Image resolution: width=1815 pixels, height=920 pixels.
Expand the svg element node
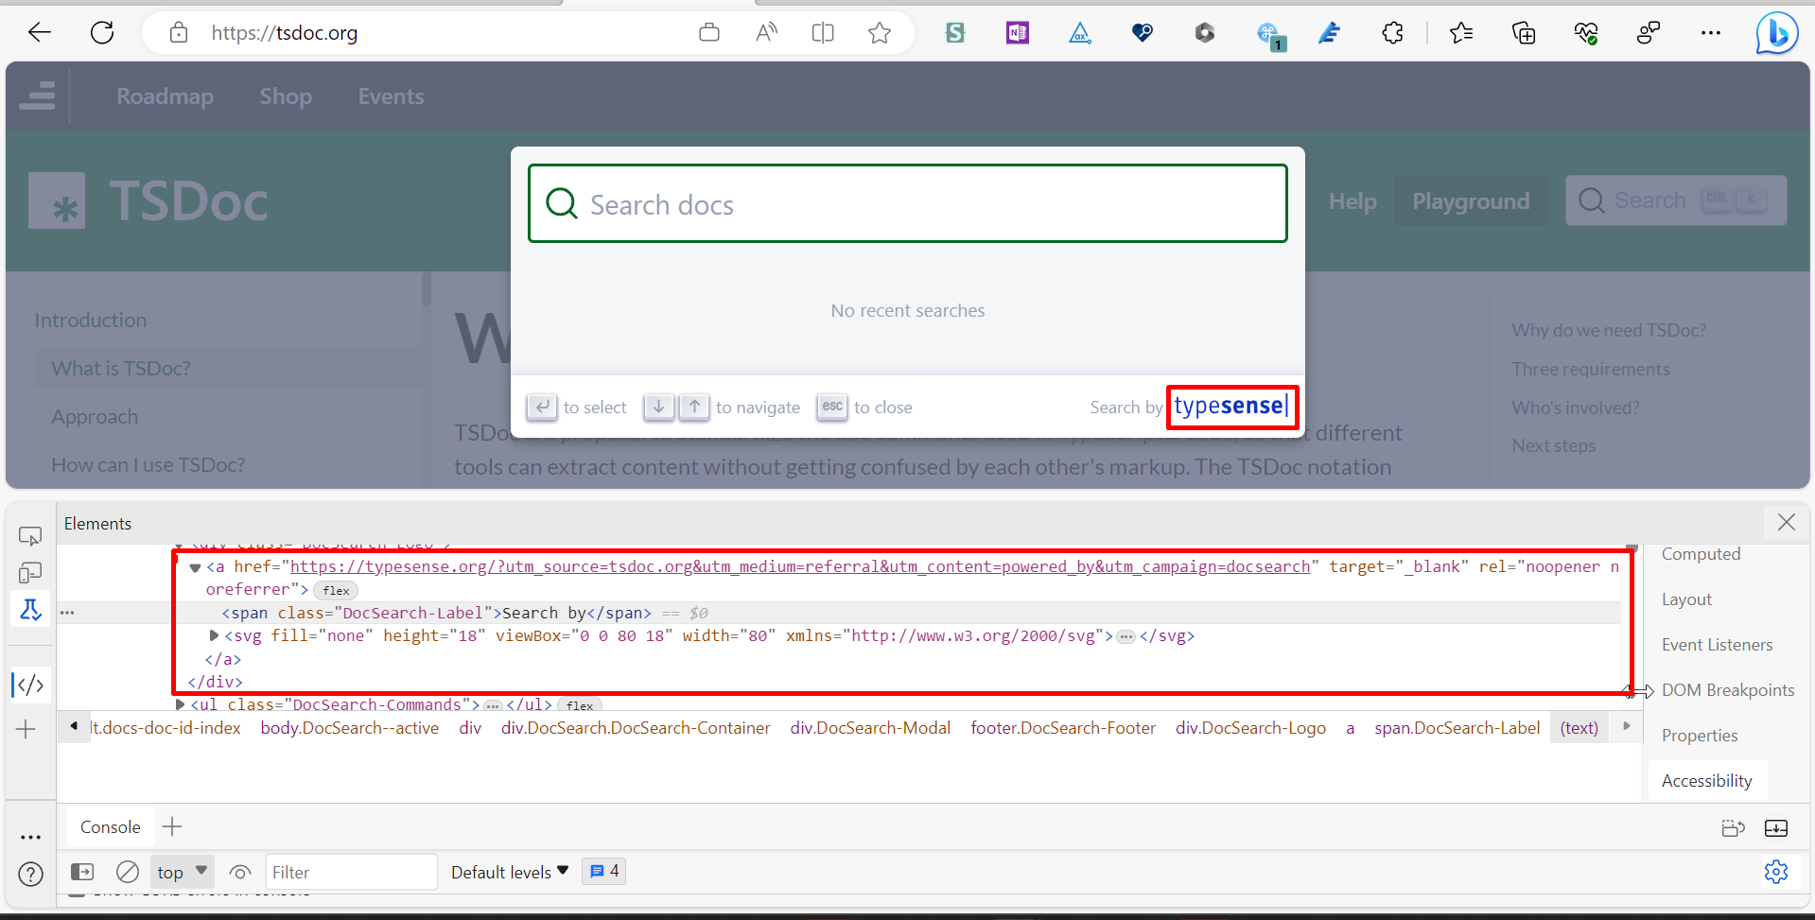tap(214, 635)
